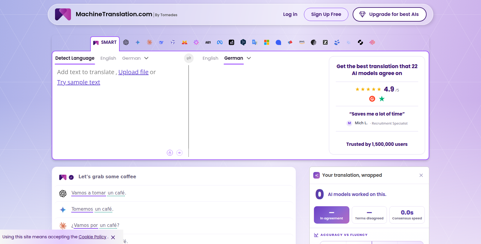Image resolution: width=481 pixels, height=244 pixels.
Task: Expand the source language dropdown chevron
Action: coord(146,58)
